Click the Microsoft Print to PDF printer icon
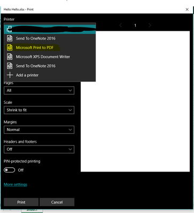The width and height of the screenshot is (194, 213). 10,47
